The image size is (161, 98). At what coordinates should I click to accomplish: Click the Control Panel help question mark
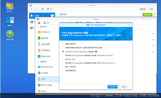[142, 19]
